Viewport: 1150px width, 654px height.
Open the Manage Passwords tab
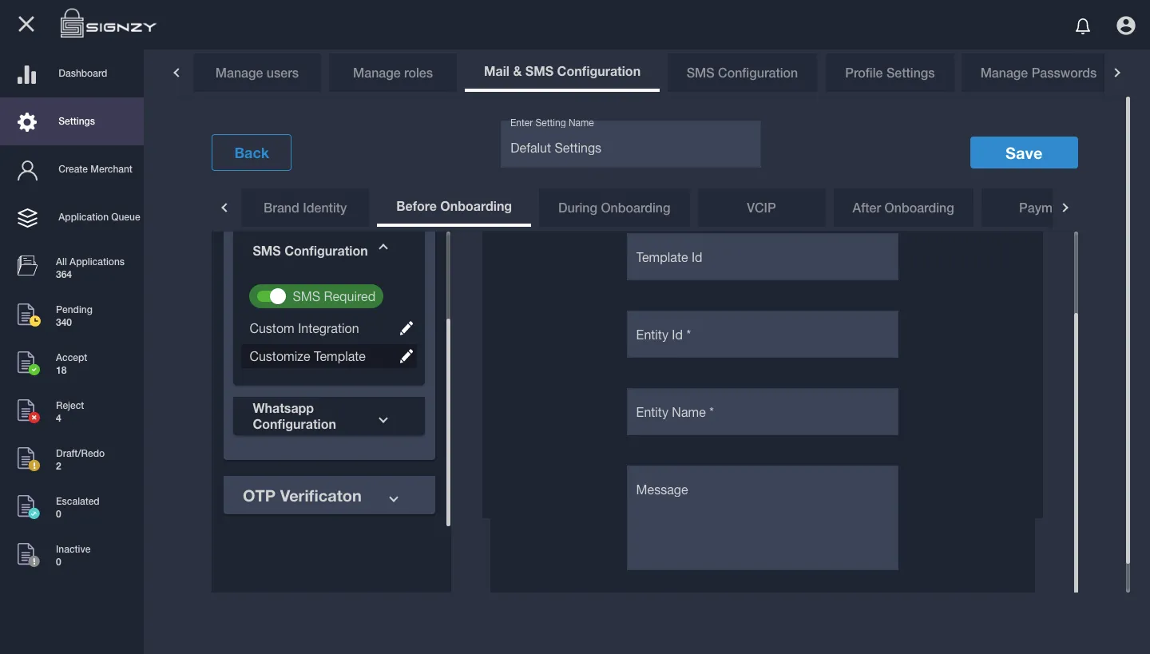click(1032, 73)
